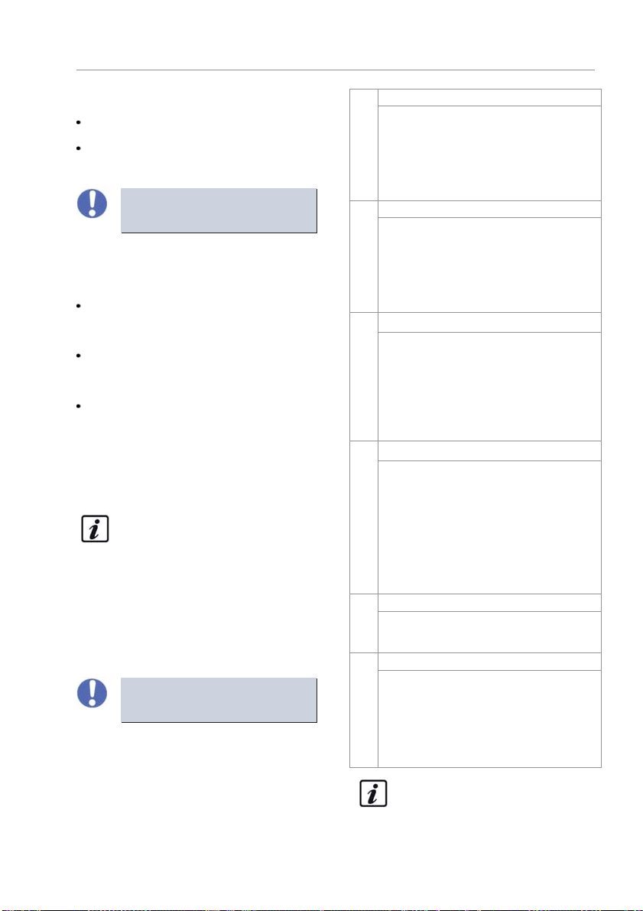
Task: Click the first bullet point in left column
Action: (77, 123)
